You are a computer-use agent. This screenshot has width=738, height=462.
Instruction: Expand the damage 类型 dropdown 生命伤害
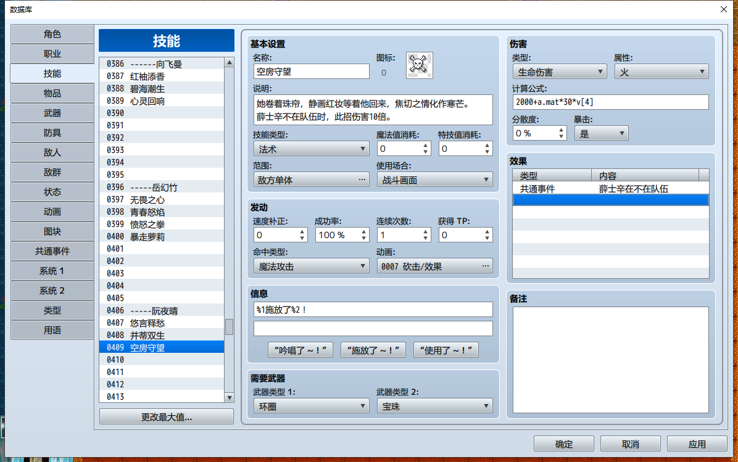[559, 72]
